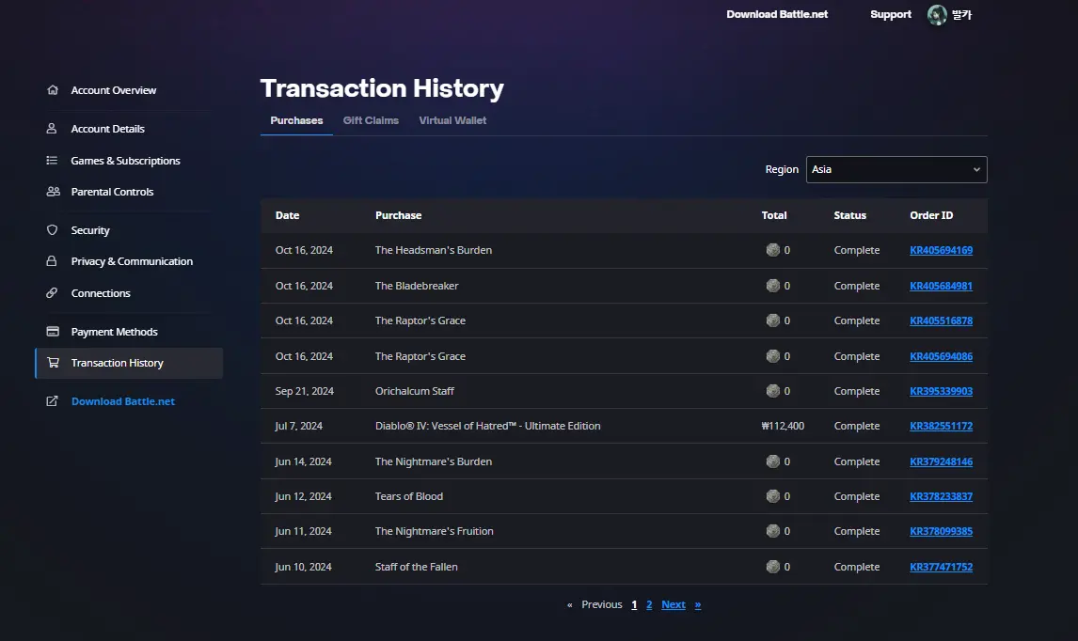Open the profile avatar in header

pyautogui.click(x=937, y=14)
